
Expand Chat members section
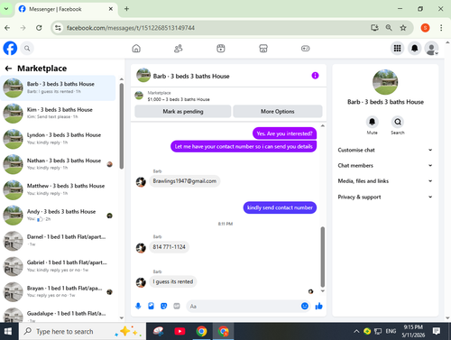[385, 166]
